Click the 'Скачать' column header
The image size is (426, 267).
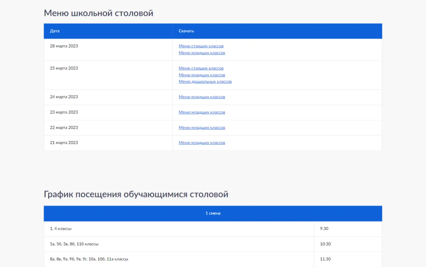click(278, 31)
